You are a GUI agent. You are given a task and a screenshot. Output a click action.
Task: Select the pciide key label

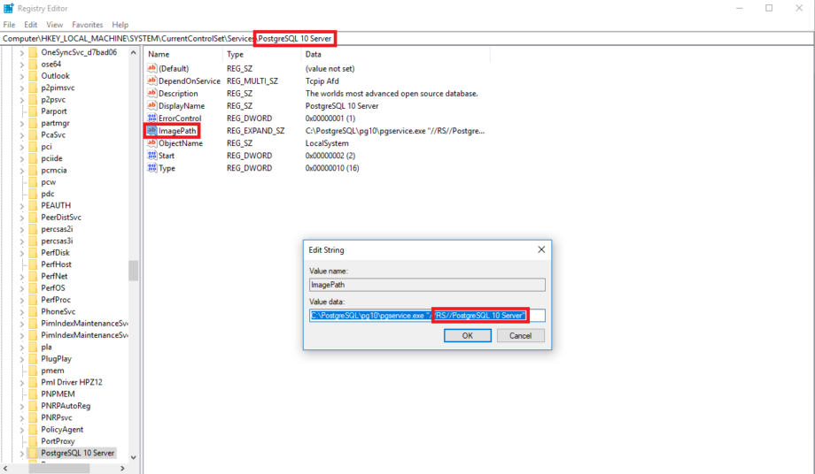pos(51,158)
